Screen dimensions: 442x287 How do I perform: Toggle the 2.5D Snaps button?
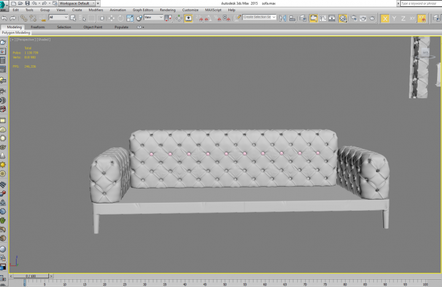click(200, 18)
